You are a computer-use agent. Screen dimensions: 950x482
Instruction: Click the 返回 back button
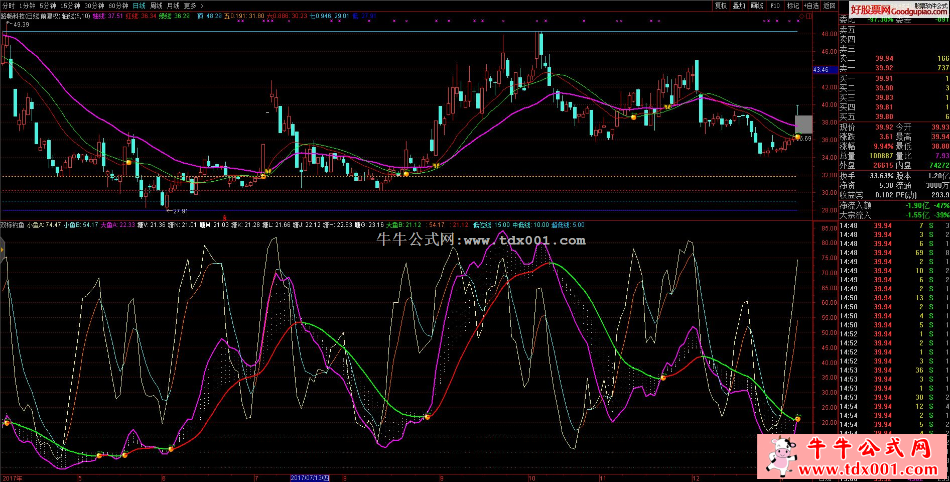pyautogui.click(x=830, y=6)
